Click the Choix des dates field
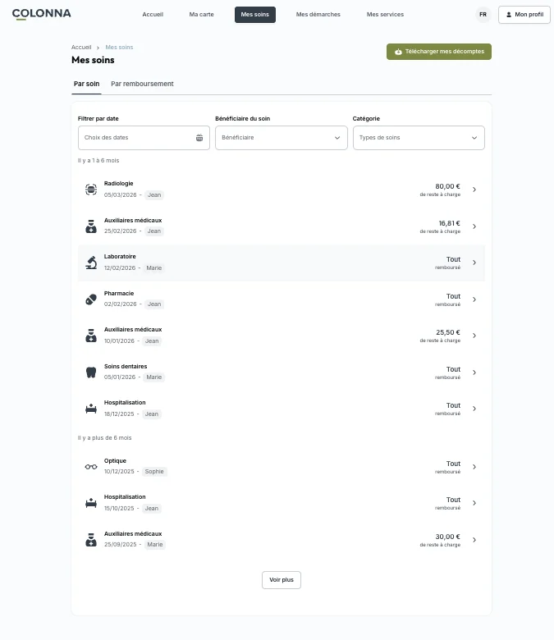 click(x=144, y=138)
